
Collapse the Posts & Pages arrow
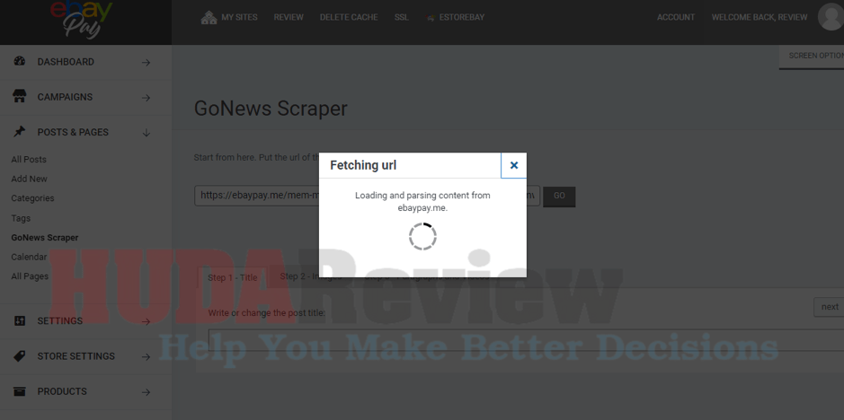[x=146, y=133]
